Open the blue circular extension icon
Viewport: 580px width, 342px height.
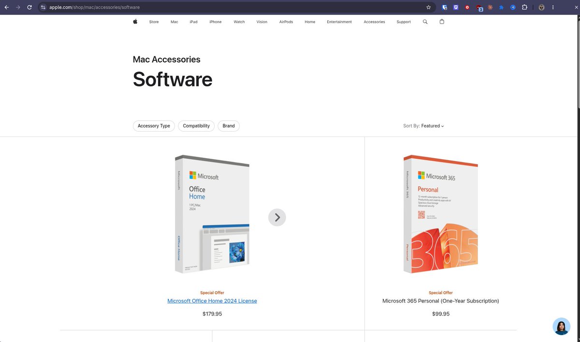point(513,7)
